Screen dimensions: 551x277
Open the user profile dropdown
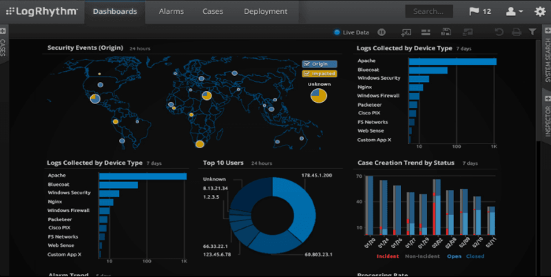click(x=514, y=11)
